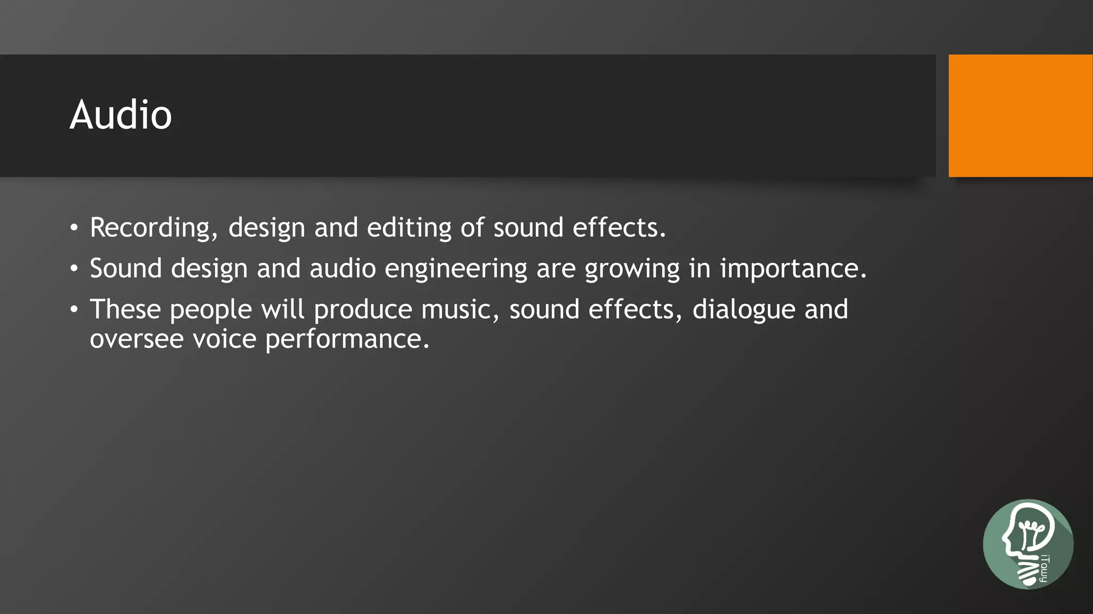Click the bullet dot before "Sound design"
1093x614 pixels.
[x=74, y=269]
